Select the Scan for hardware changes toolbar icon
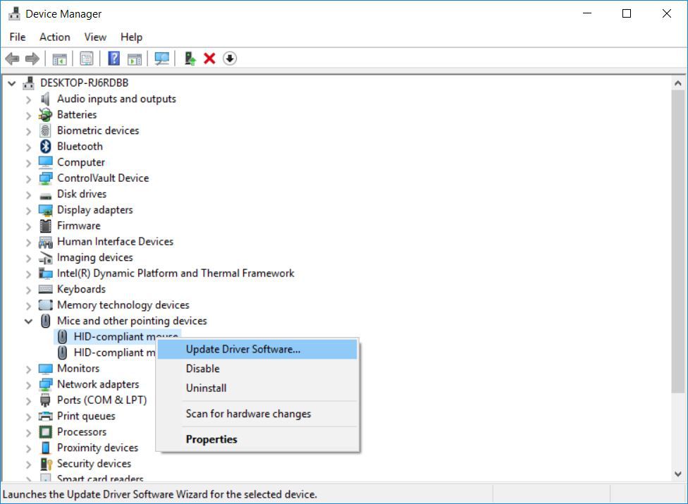The image size is (688, 504). (x=161, y=58)
